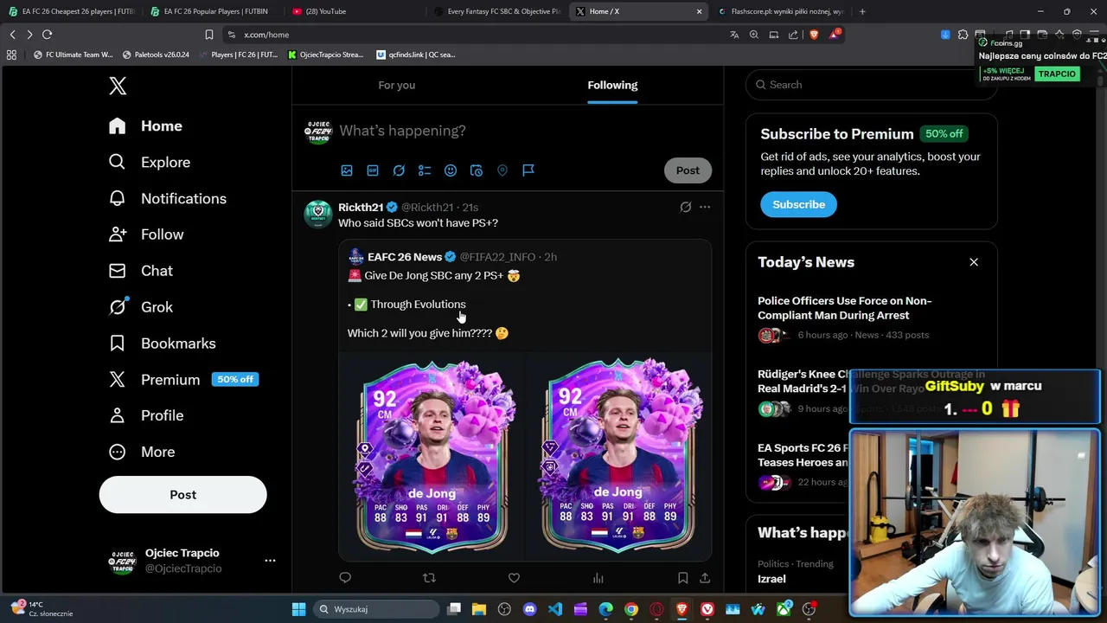Image resolution: width=1107 pixels, height=623 pixels.
Task: Click the grey Post button in composer
Action: tap(688, 170)
